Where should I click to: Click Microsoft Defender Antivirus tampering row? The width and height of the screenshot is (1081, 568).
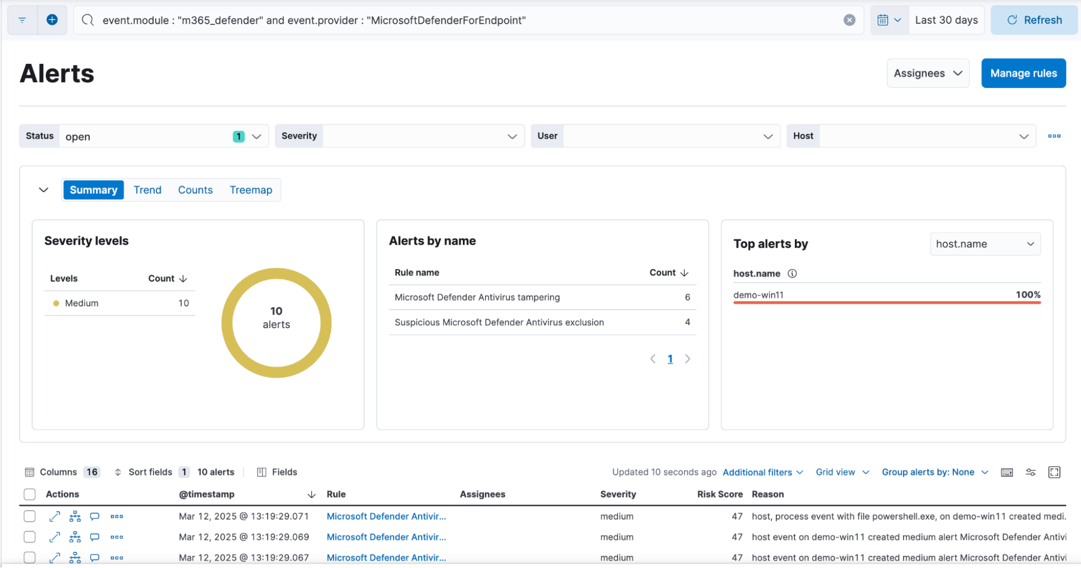542,297
